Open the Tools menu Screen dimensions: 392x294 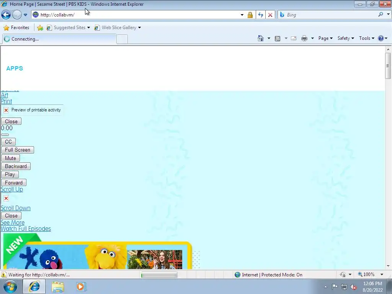366,38
